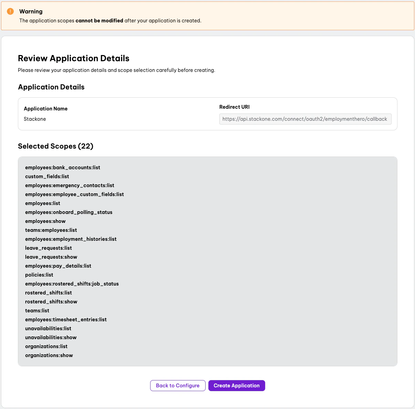Select the employees:bank_accounts:list scope entry
The height and width of the screenshot is (409, 415).
[62, 167]
